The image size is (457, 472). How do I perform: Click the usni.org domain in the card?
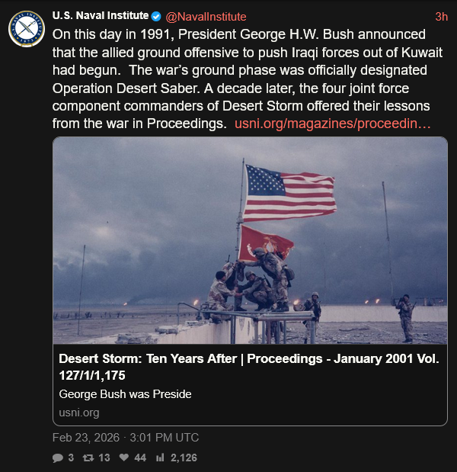click(78, 413)
